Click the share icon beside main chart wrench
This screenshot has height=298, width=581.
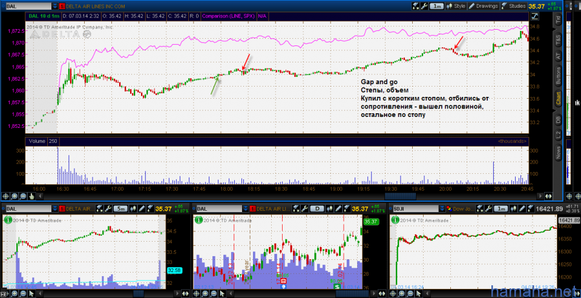[x=416, y=6]
